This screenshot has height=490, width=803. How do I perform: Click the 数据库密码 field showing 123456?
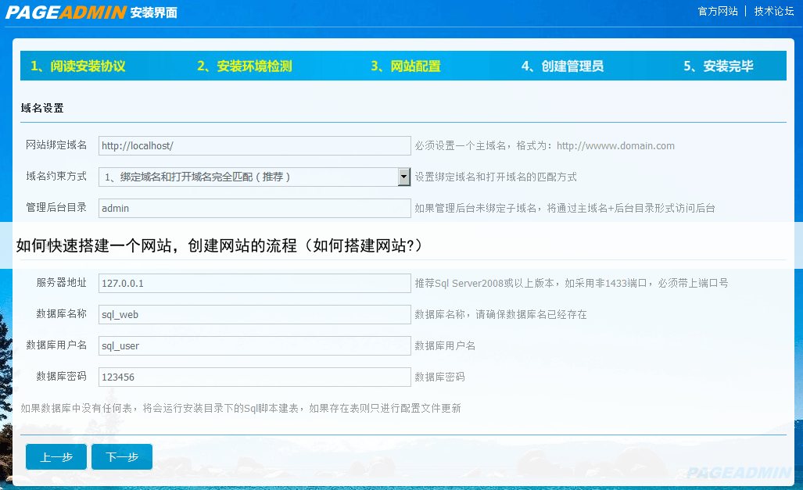click(254, 377)
